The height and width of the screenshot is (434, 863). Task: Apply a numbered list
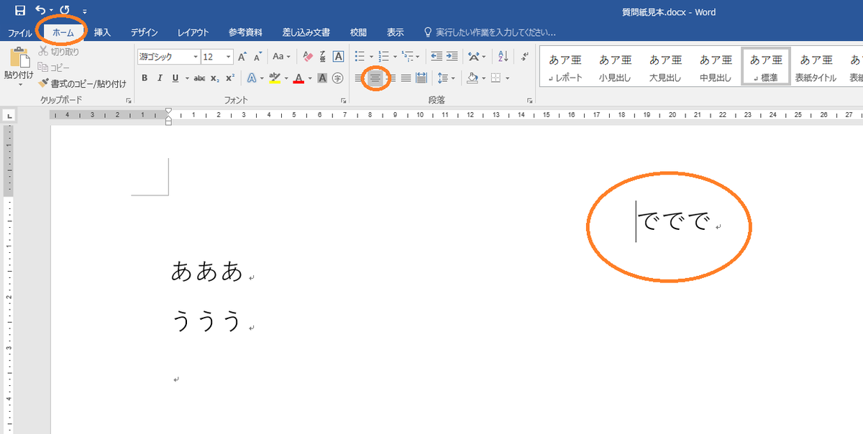coord(384,55)
